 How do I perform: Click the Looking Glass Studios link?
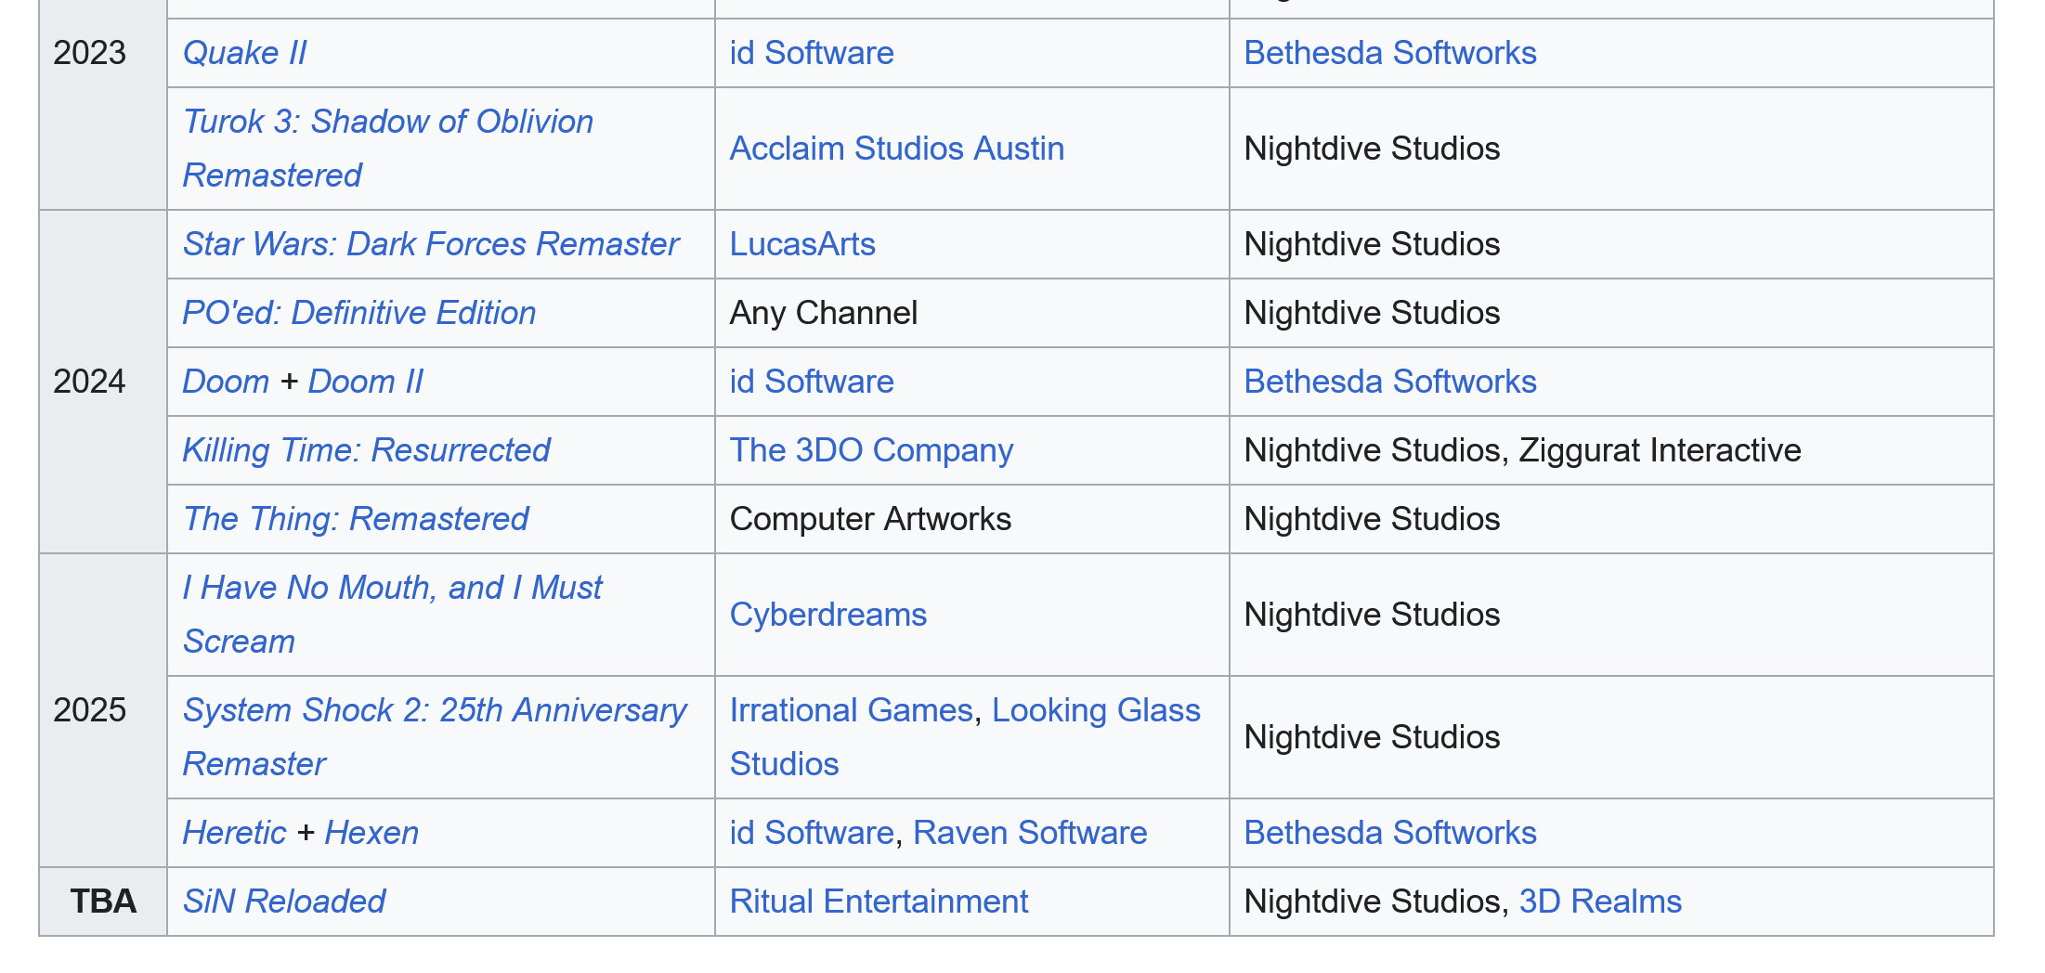click(x=1095, y=710)
